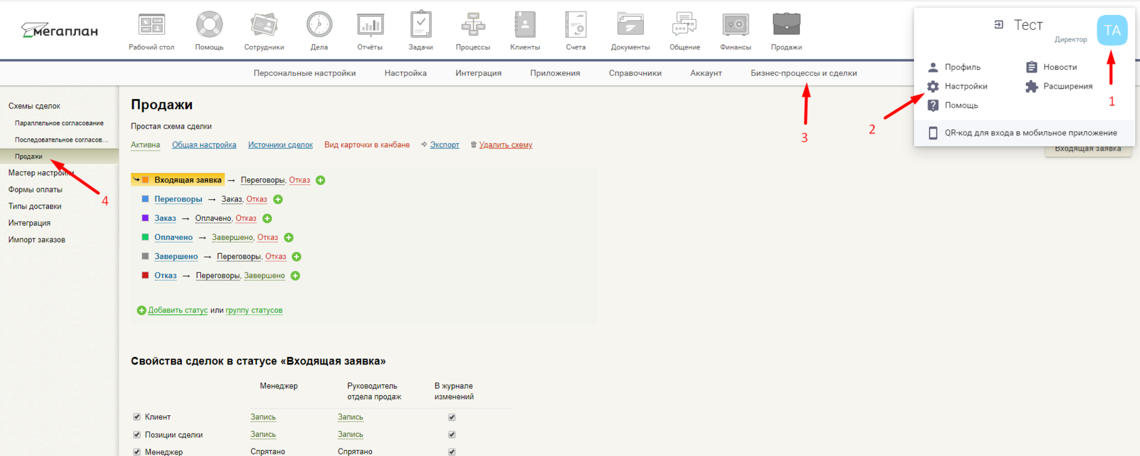Open Справочники tab

[x=635, y=73]
